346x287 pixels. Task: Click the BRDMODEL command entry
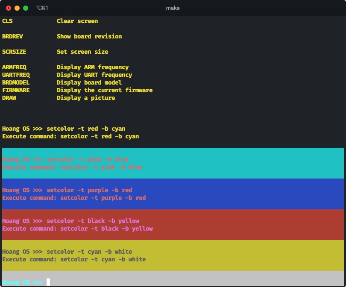click(16, 82)
